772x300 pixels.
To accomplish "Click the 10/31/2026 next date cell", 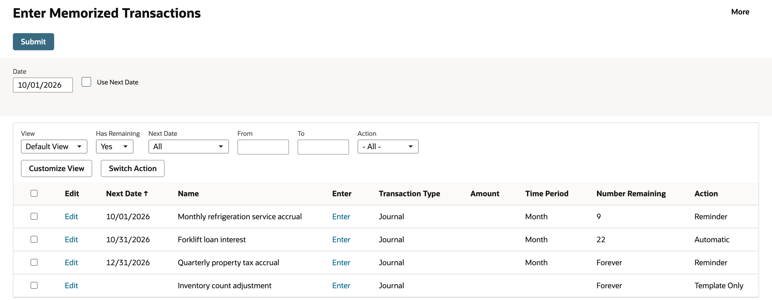I will tap(128, 240).
